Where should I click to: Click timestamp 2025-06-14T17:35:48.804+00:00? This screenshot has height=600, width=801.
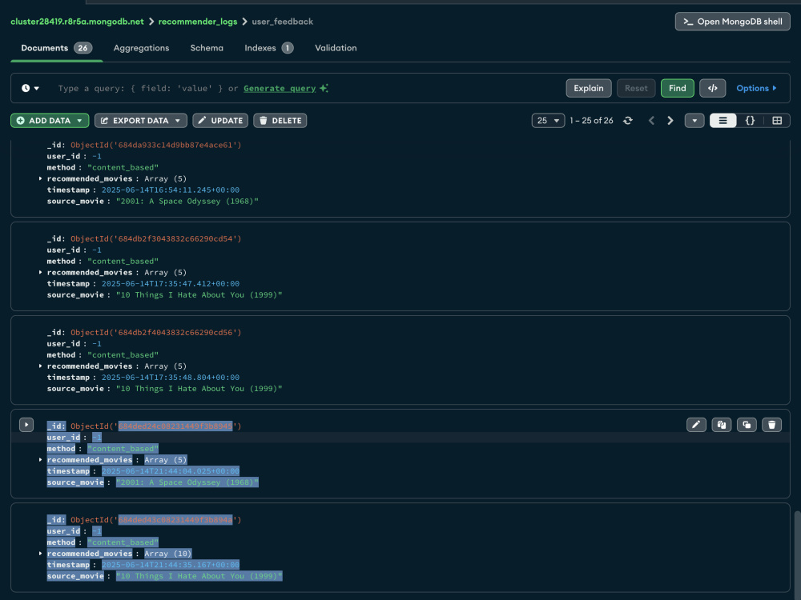click(171, 378)
